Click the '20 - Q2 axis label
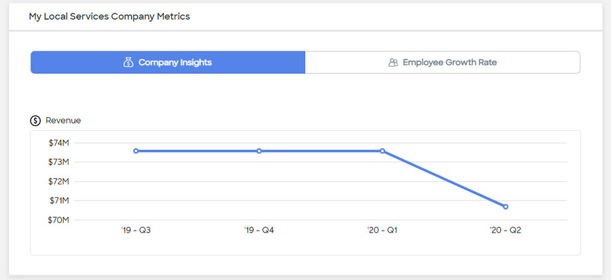 [506, 231]
